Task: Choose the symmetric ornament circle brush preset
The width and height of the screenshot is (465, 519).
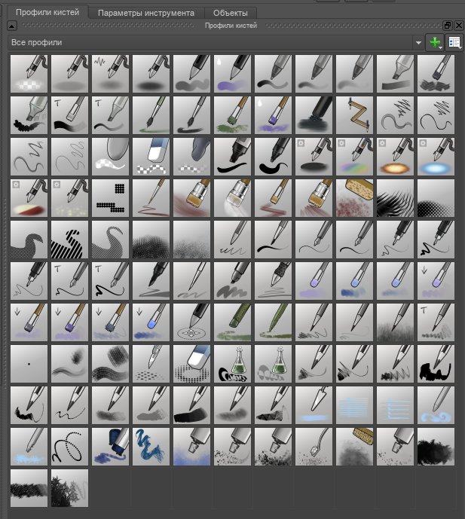Action: click(191, 322)
